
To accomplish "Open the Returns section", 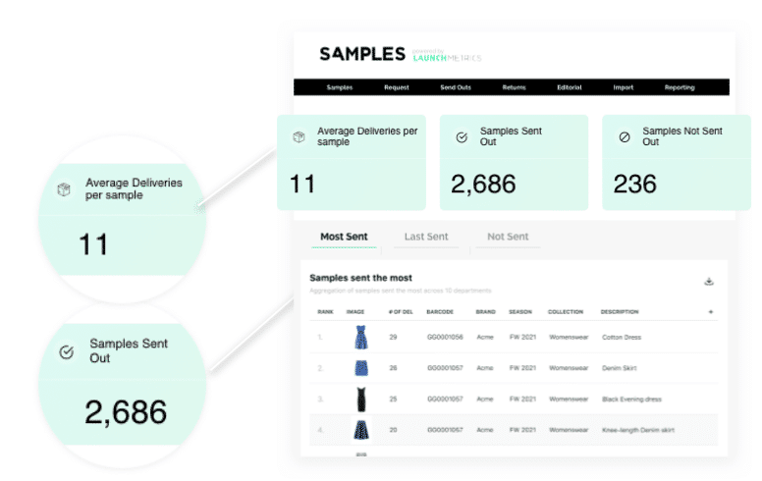I will (x=514, y=87).
